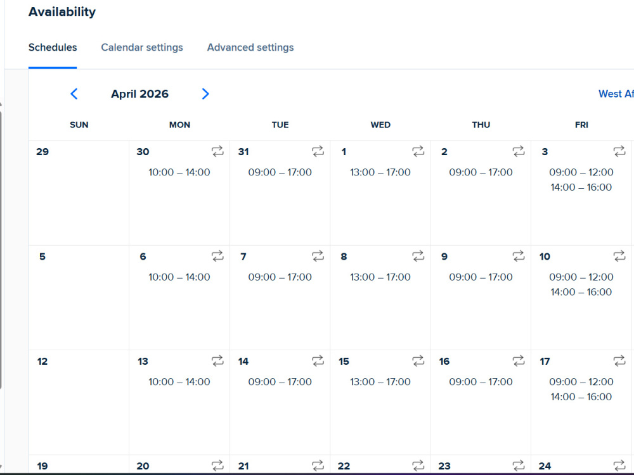Open the West Africa timezone selector
The height and width of the screenshot is (475, 634).
(616, 94)
